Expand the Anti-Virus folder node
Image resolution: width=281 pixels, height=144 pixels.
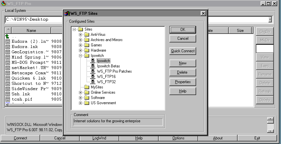tap(81, 35)
